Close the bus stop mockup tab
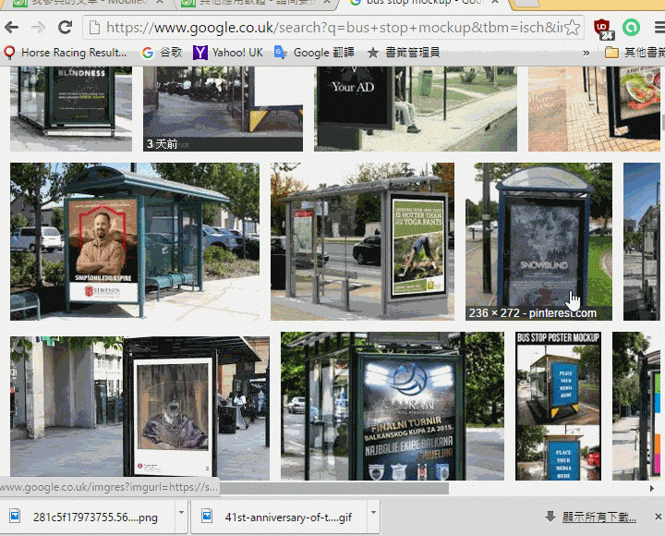665x536 pixels. 494,3
